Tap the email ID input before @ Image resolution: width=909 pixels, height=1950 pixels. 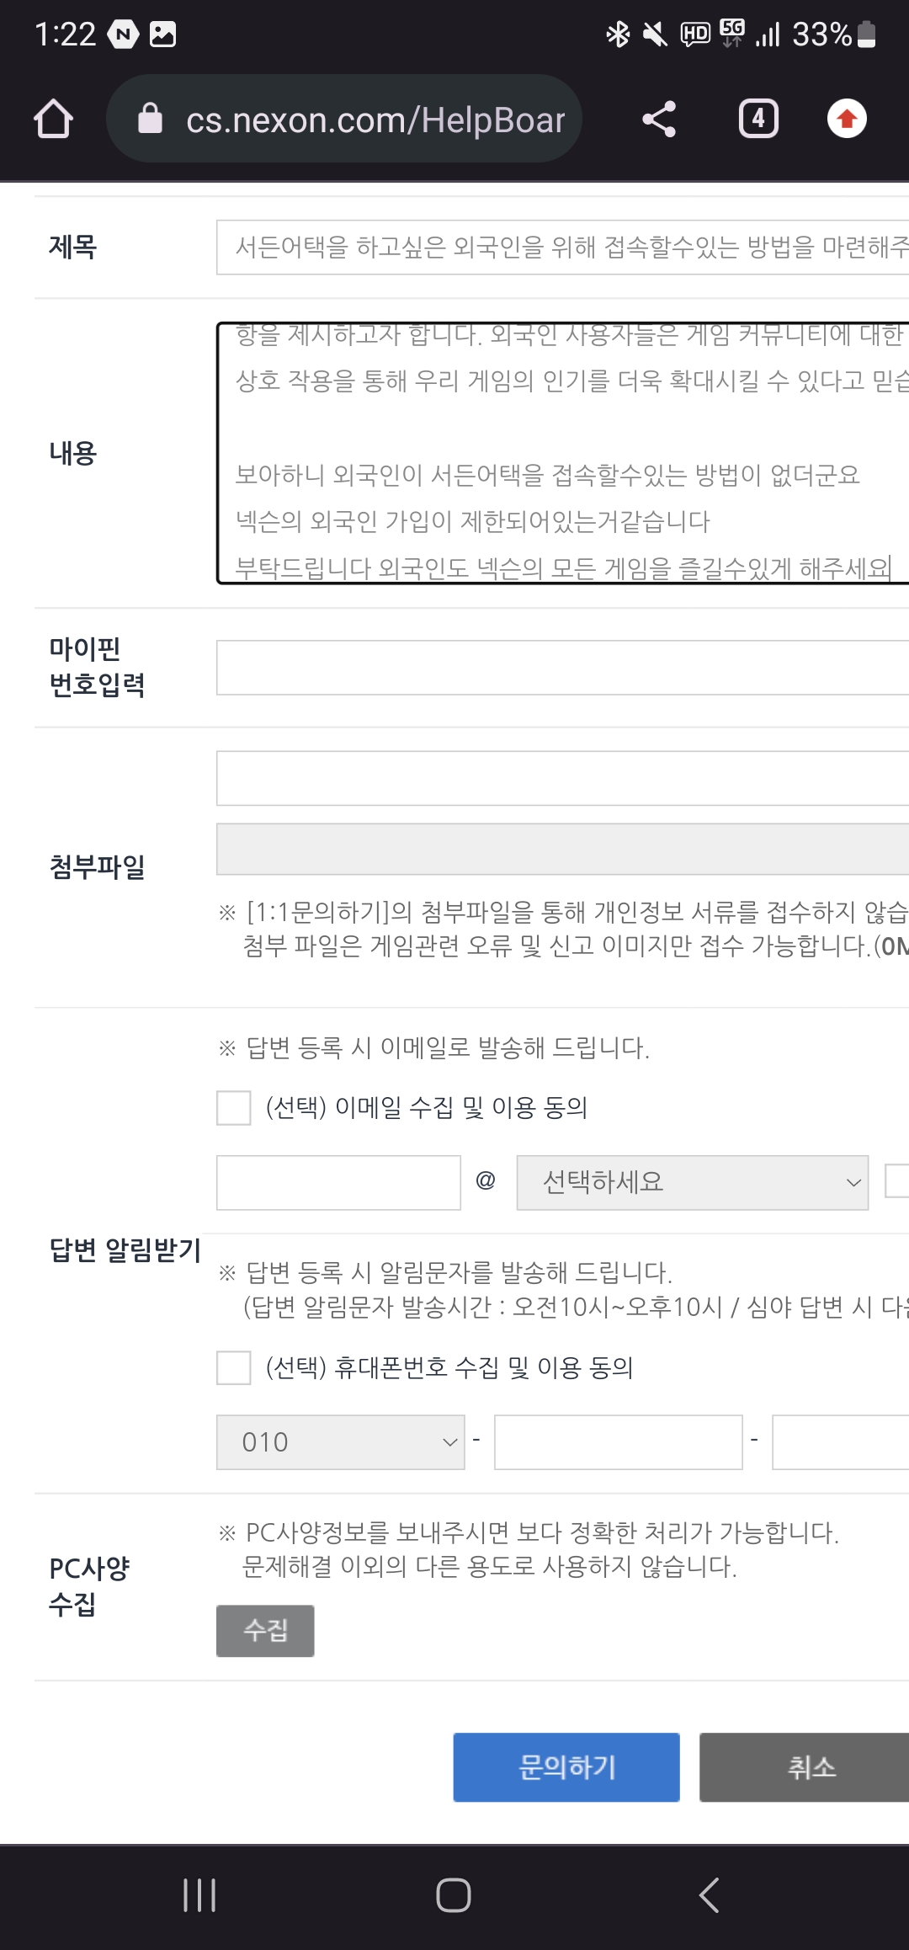click(x=338, y=1182)
